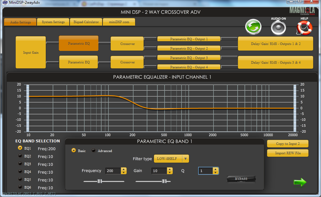Open the miniDSP.com tab
The height and width of the screenshot is (197, 321).
point(119,22)
